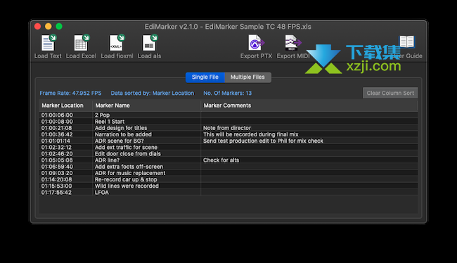The width and height of the screenshot is (457, 263).
Task: Open the Load Excel importer
Action: point(82,43)
